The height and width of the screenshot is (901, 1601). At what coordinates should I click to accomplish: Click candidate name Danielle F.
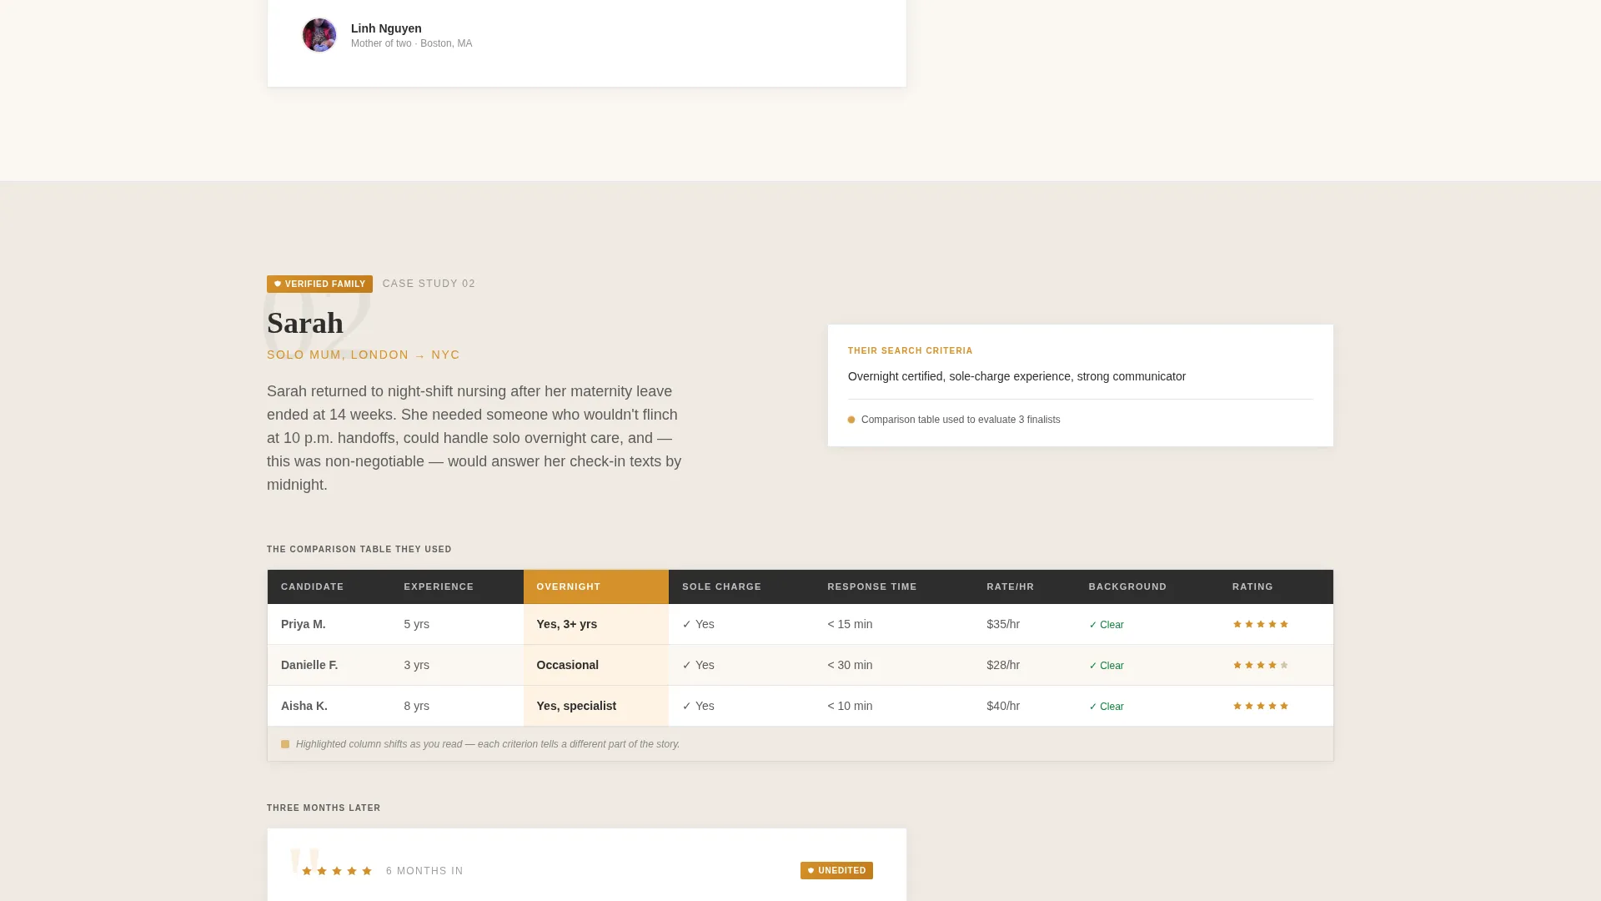click(309, 665)
